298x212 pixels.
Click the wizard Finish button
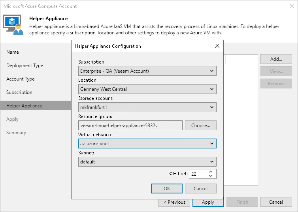coord(242,202)
